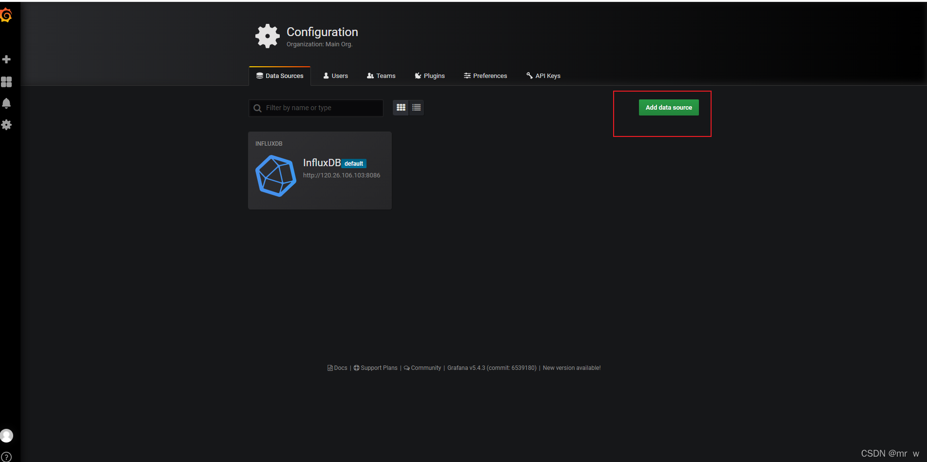Open the Create plus menu in sidebar
927x462 pixels.
[6, 59]
